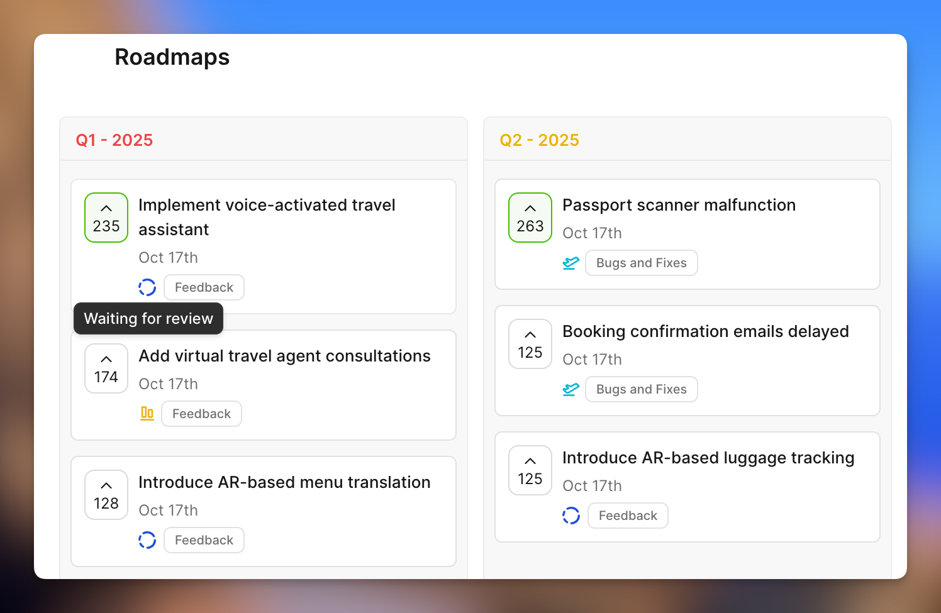Open Booking confirmation emails delayed post title
The image size is (941, 613).
[x=705, y=331]
